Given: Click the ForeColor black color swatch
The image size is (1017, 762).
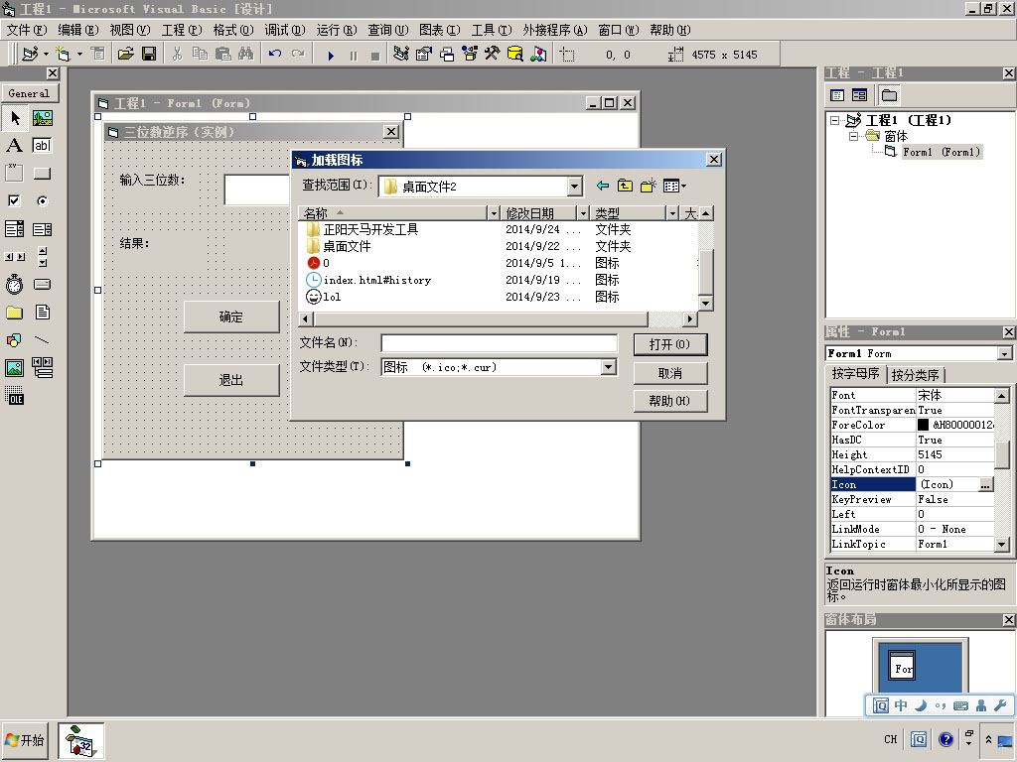Looking at the screenshot, I should tap(923, 425).
